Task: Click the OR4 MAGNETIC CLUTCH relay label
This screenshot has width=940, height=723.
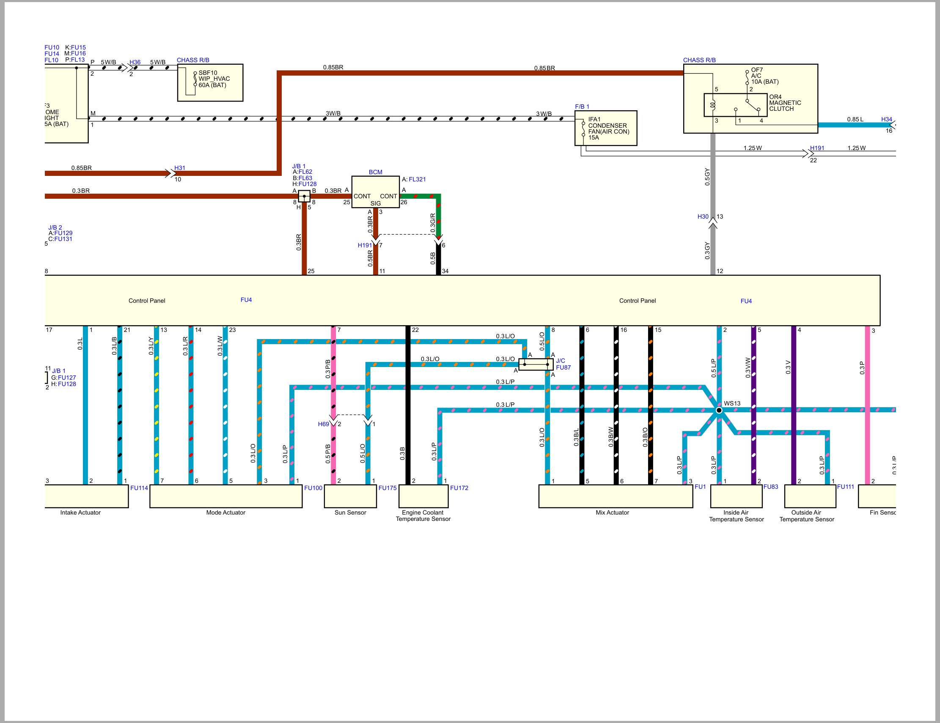Action: pos(785,103)
